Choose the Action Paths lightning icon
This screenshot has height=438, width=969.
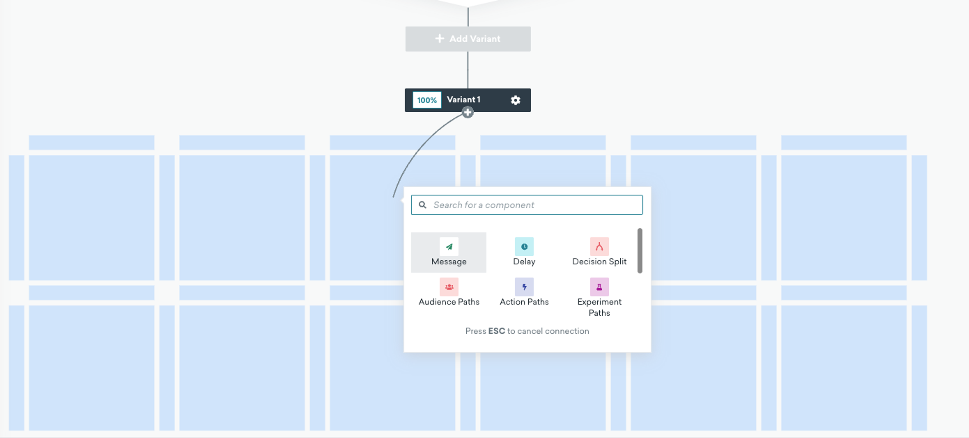524,287
